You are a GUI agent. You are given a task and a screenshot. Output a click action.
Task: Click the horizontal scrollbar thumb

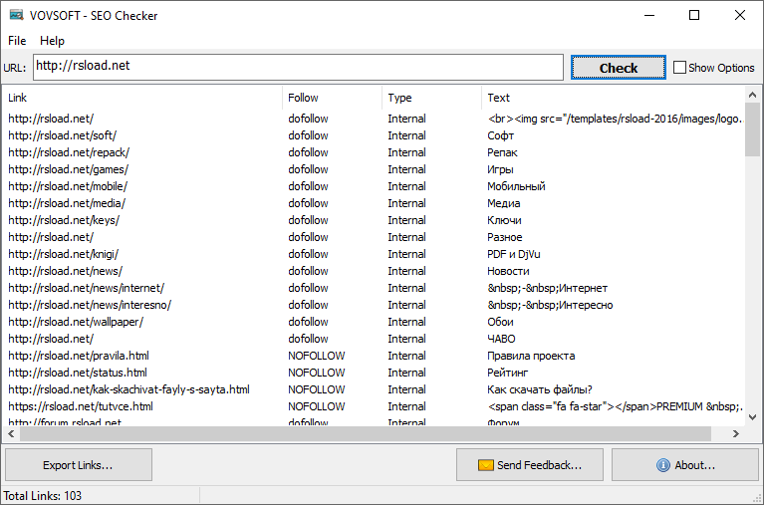click(x=366, y=433)
